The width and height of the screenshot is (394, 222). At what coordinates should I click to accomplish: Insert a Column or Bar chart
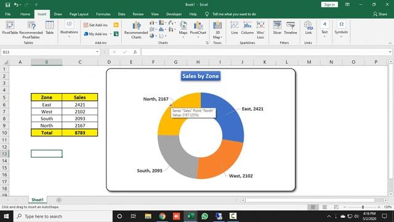(153, 23)
